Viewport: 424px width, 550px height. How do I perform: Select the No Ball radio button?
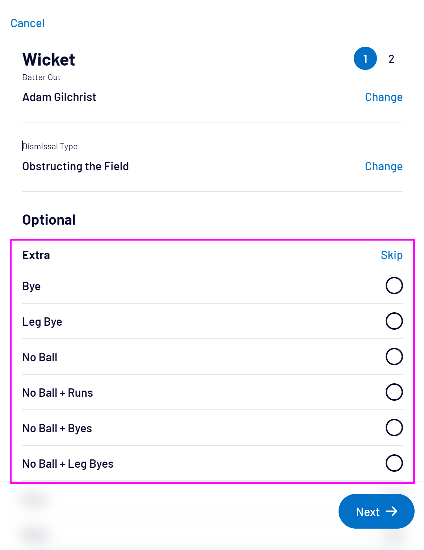coord(394,357)
